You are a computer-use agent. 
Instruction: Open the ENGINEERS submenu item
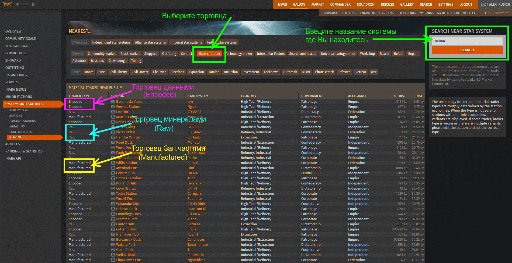368,13
